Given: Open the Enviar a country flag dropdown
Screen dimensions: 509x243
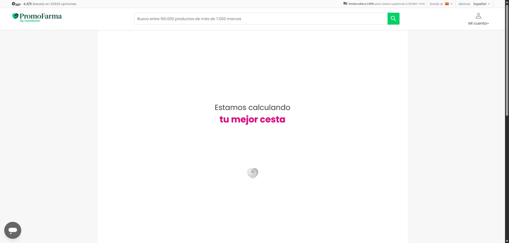Looking at the screenshot, I should (449, 4).
